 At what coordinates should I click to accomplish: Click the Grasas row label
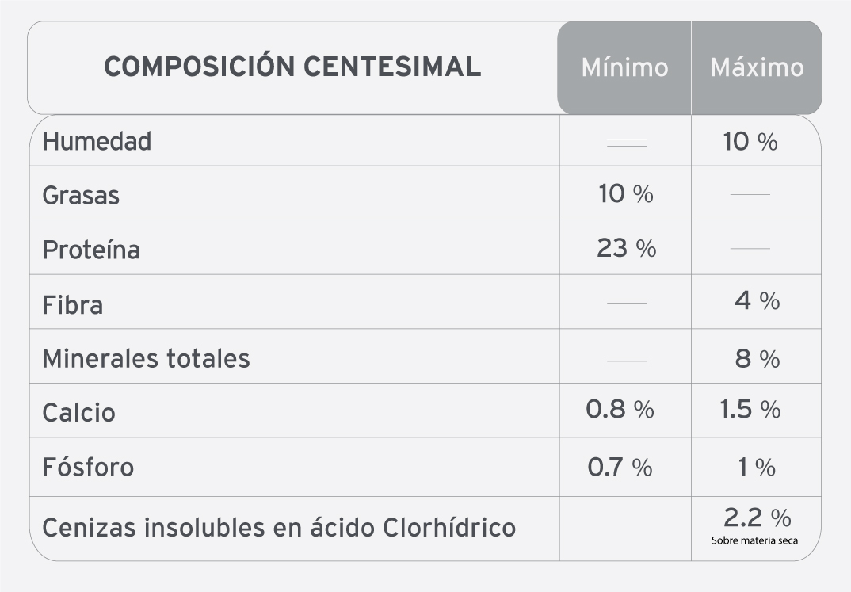click(x=81, y=195)
